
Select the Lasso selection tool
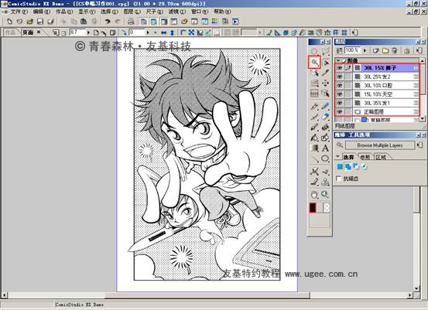[x=325, y=51]
